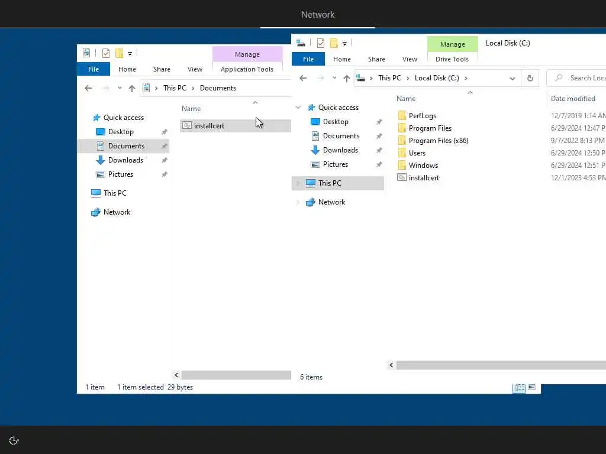Select installcert file in Local Disk window

[424, 178]
